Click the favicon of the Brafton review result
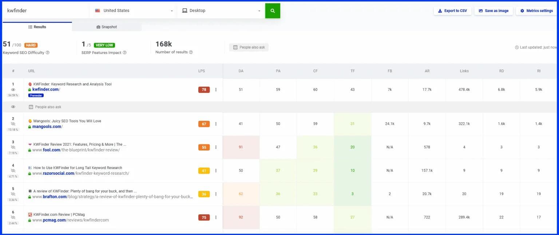The height and width of the screenshot is (235, 559). tap(30, 191)
